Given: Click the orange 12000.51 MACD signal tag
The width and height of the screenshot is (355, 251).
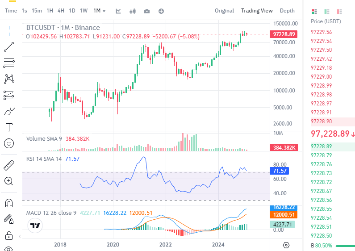Looking at the screenshot, I should (x=284, y=215).
